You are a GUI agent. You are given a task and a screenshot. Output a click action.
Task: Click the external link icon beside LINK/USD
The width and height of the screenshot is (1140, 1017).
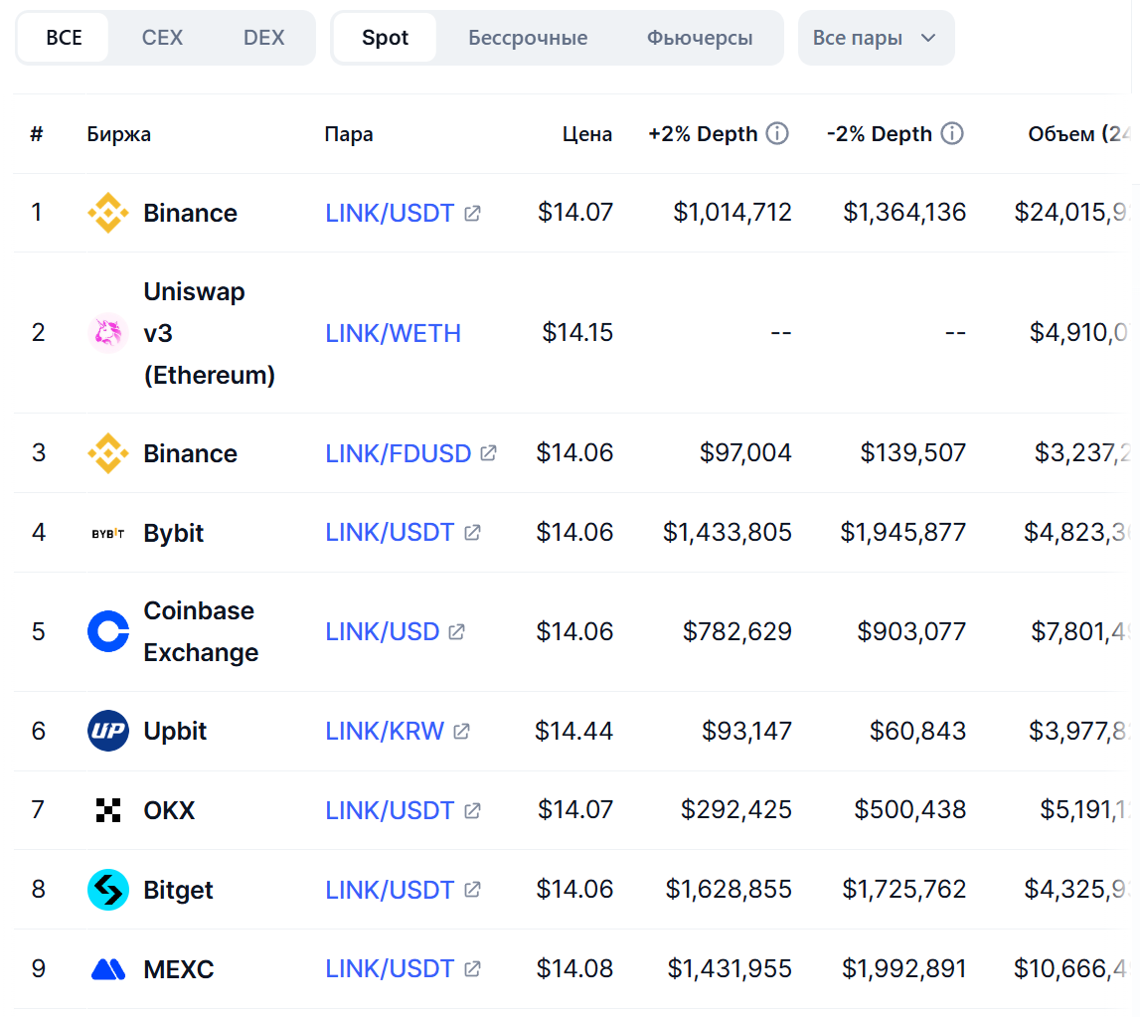click(x=456, y=631)
